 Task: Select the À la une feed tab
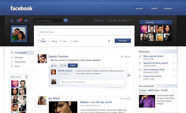tap(98, 20)
